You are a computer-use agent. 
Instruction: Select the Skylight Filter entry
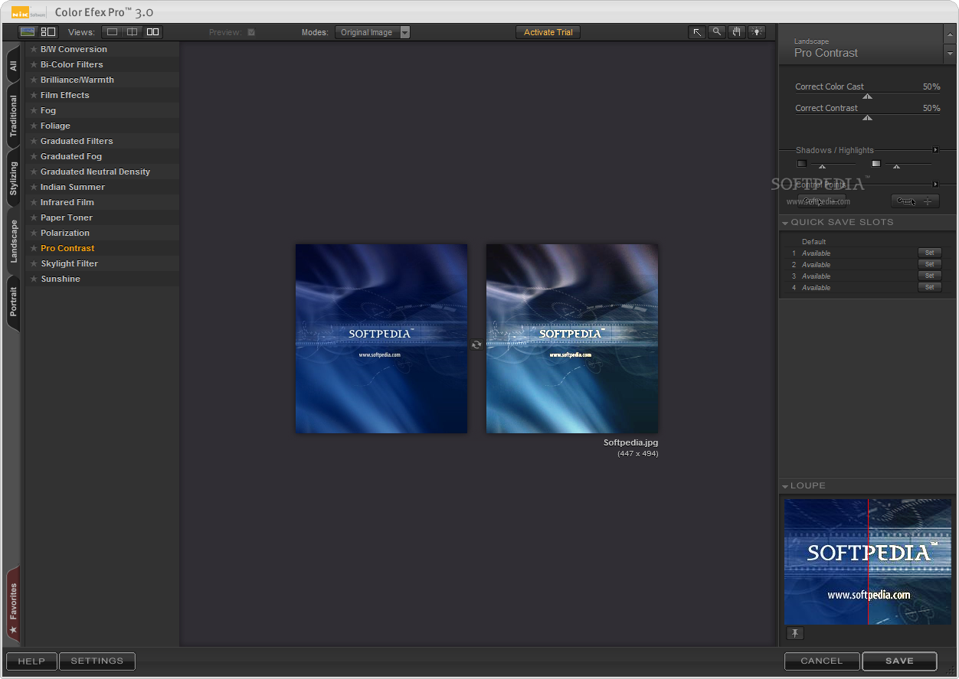coord(103,263)
